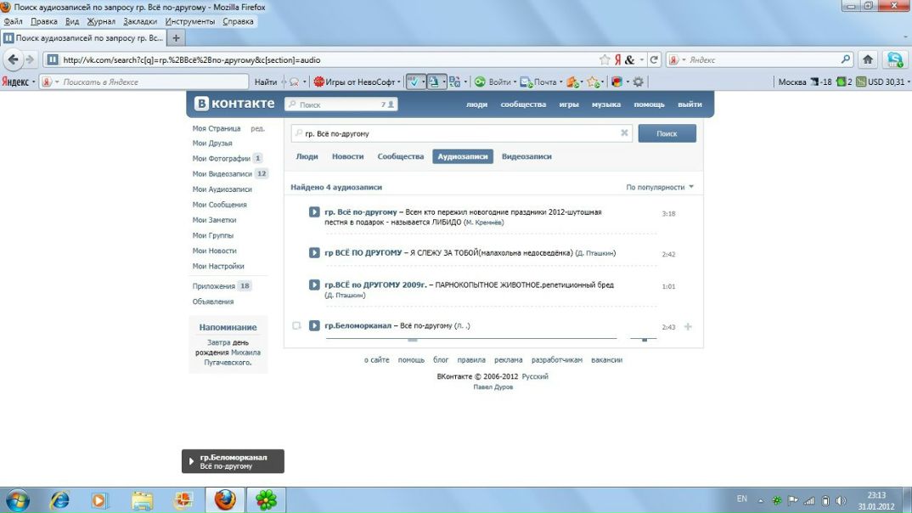Bookmark the page with the star icon

point(605,59)
